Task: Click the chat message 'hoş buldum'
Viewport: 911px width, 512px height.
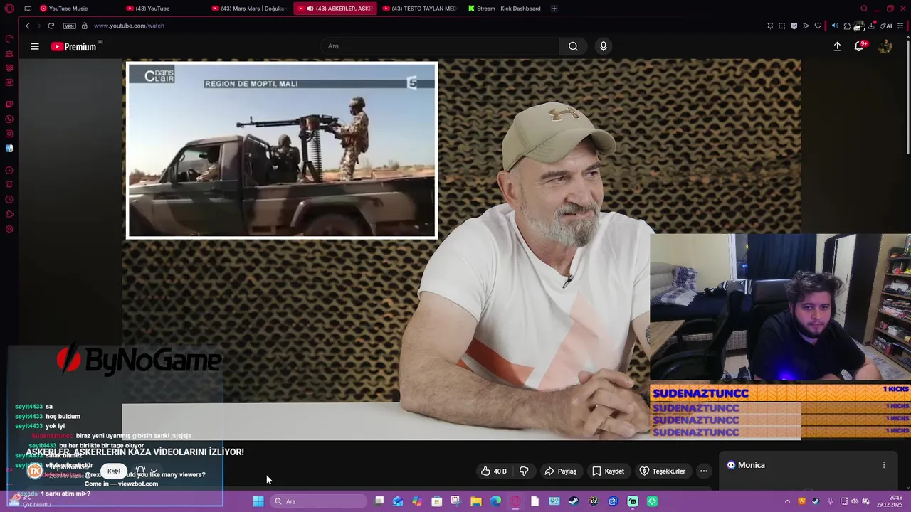Action: click(x=63, y=416)
